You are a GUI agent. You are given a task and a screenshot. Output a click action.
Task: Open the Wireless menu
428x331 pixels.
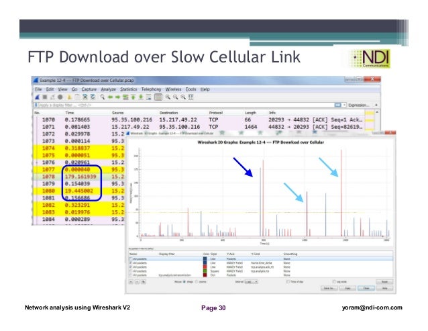click(x=173, y=89)
